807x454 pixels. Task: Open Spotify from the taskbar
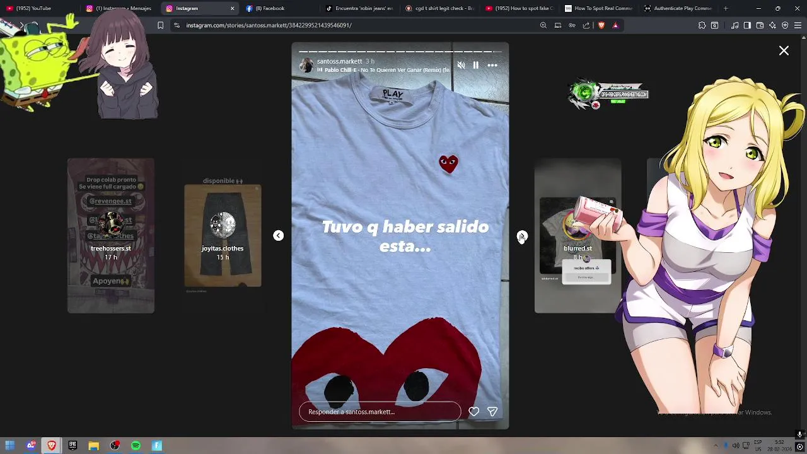pos(136,446)
